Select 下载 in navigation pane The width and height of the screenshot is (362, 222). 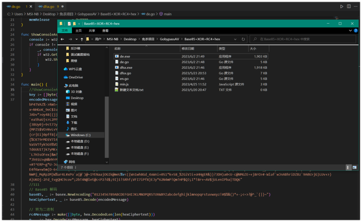coord(71,123)
